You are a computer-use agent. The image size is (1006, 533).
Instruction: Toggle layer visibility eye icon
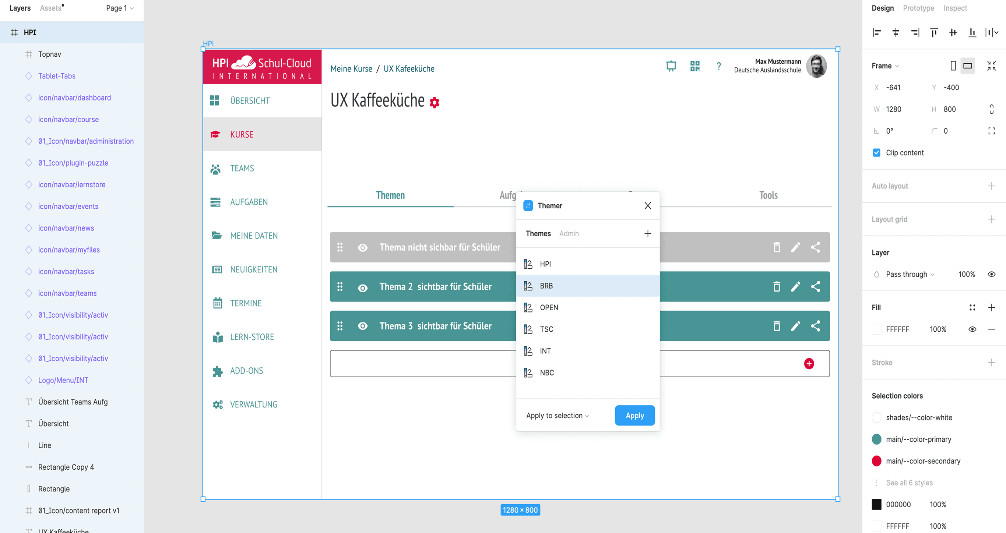tap(991, 274)
